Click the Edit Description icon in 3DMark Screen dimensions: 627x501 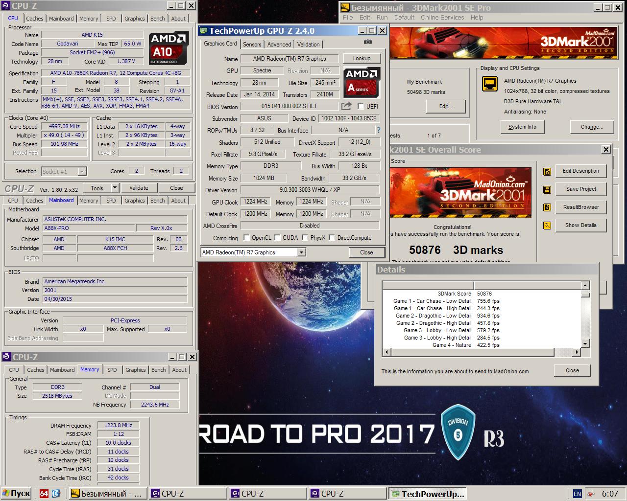(x=547, y=171)
